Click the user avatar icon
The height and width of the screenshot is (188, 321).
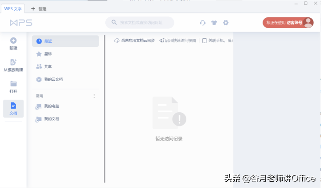coord(308,23)
